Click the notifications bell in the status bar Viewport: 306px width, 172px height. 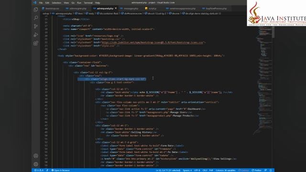pos(271,170)
